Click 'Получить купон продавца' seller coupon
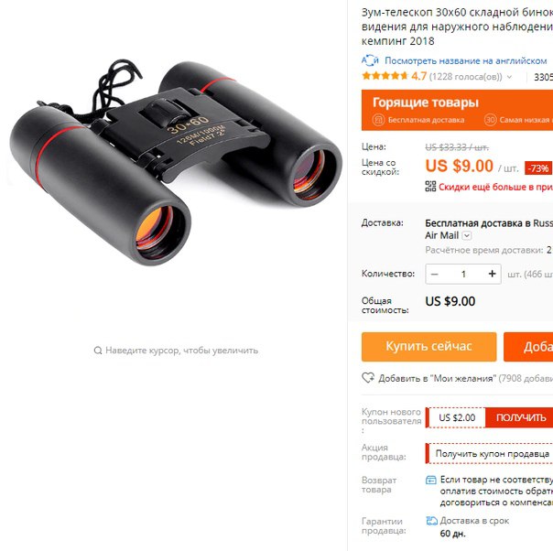553x551 pixels. pos(492,454)
